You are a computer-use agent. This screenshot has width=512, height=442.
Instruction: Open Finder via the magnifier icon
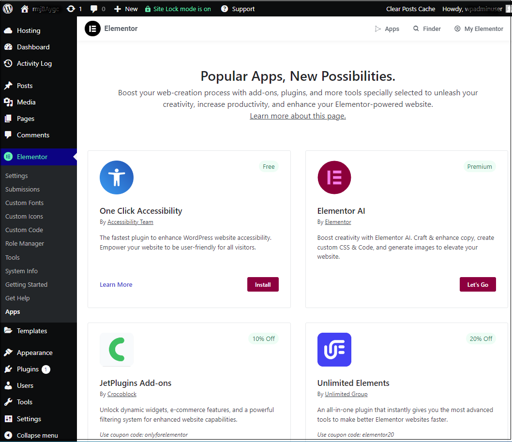[416, 29]
